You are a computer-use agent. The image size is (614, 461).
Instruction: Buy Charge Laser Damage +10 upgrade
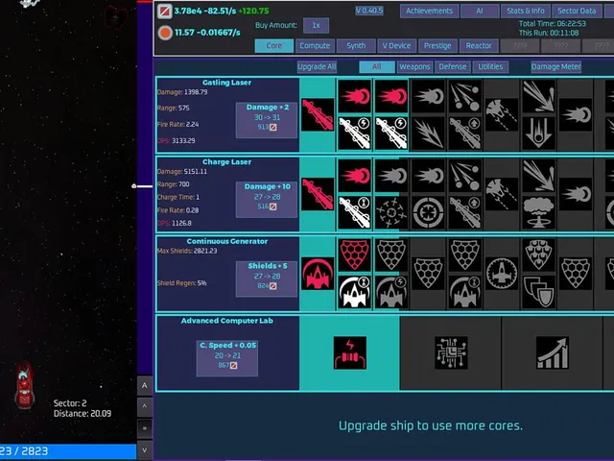click(x=267, y=200)
